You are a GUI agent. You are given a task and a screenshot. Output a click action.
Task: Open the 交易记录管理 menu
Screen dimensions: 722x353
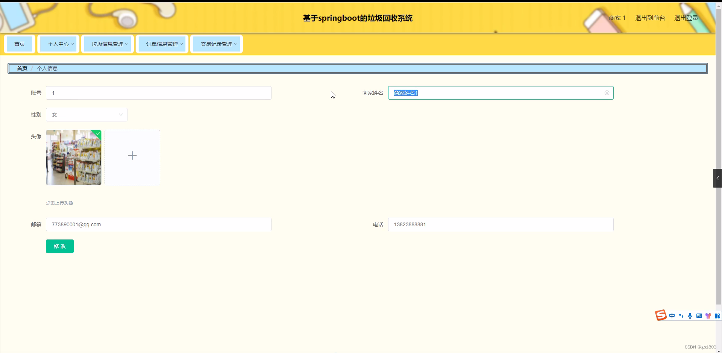pos(216,44)
